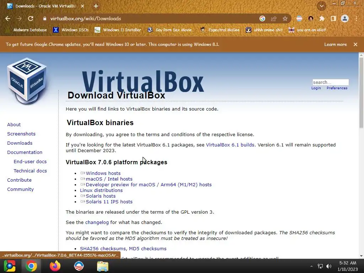Click into the search field
The width and height of the screenshot is (364, 273).
[x=331, y=82]
